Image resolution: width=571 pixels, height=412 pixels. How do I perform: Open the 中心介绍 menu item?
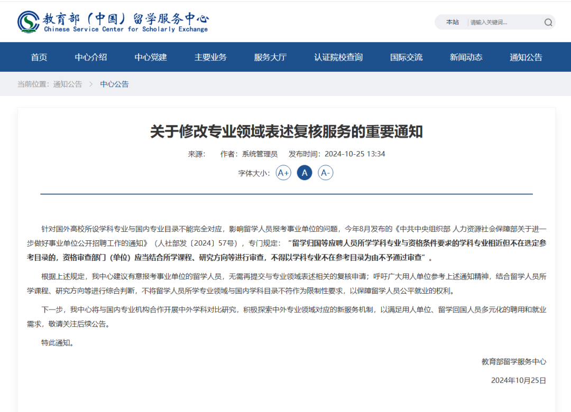pos(91,57)
